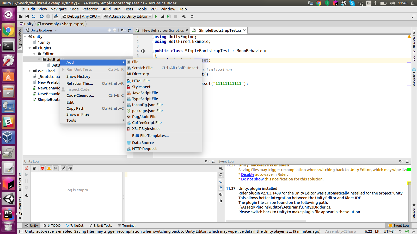This screenshot has height=234, width=417.
Task: Click the green Run play button
Action: point(156,16)
